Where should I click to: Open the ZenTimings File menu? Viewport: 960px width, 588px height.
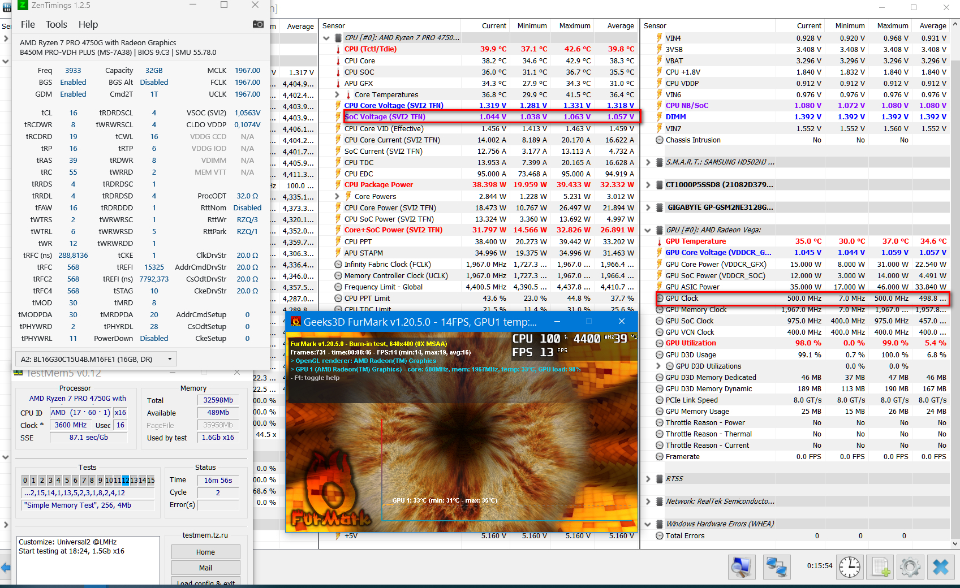tap(28, 24)
